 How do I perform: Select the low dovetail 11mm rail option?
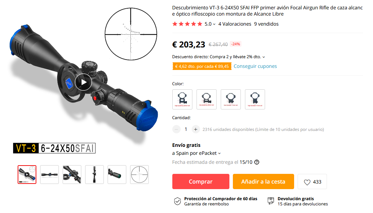pyautogui.click(x=231, y=99)
